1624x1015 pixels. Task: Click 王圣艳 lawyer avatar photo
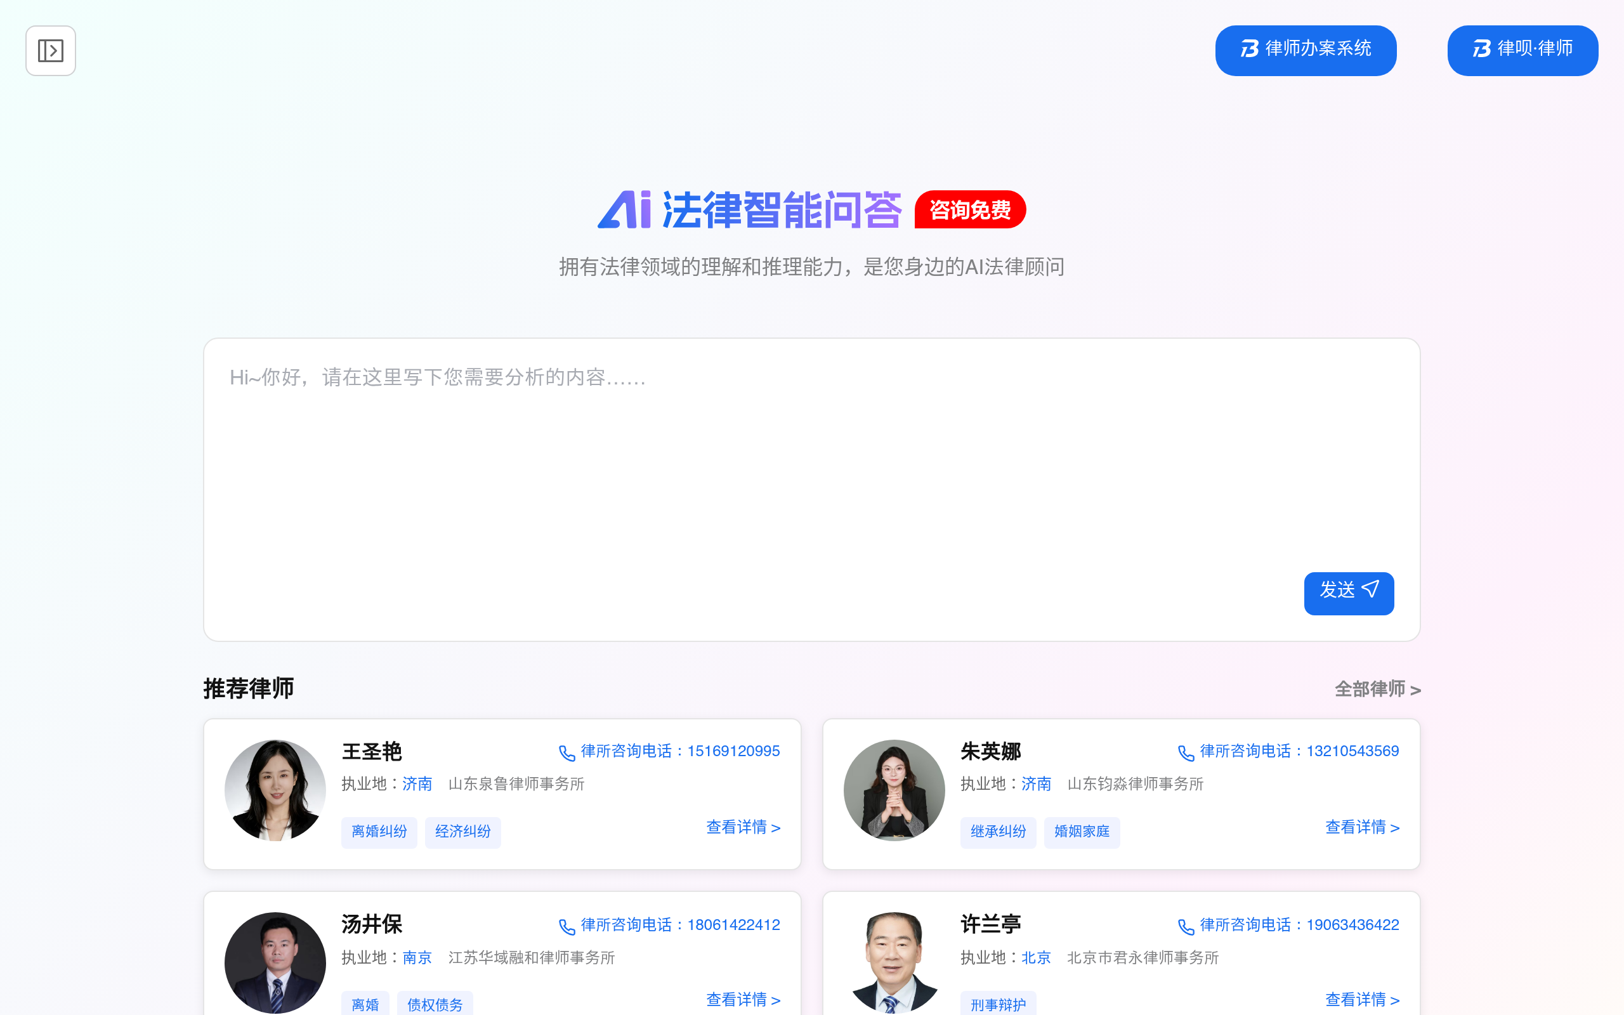click(x=275, y=790)
